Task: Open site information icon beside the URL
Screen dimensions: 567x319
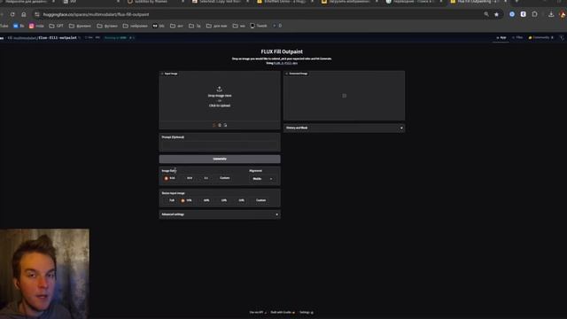Action: 37,14
